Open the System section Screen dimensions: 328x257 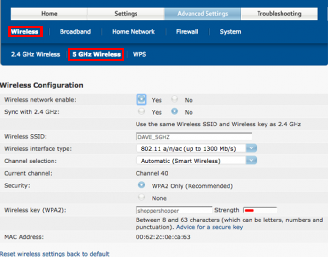coord(230,32)
